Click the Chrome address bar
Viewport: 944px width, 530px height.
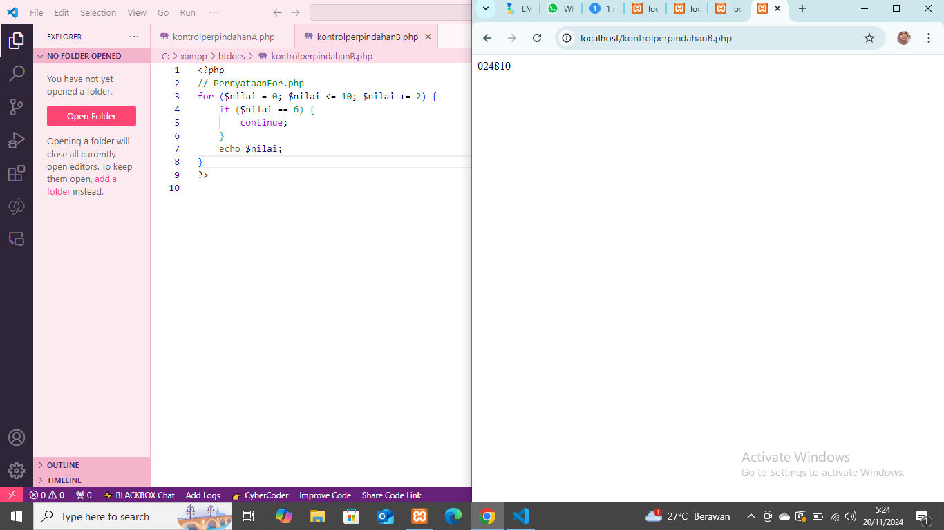(x=712, y=38)
